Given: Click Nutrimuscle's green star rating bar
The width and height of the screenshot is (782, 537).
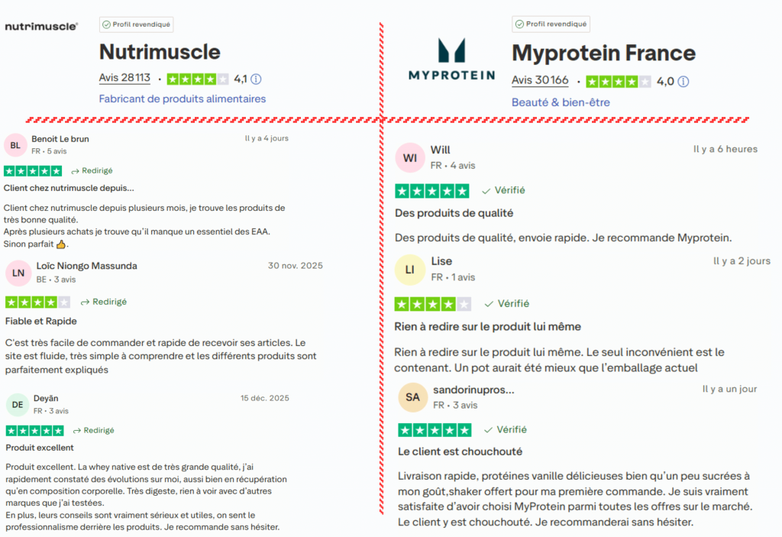Looking at the screenshot, I should click(x=198, y=78).
